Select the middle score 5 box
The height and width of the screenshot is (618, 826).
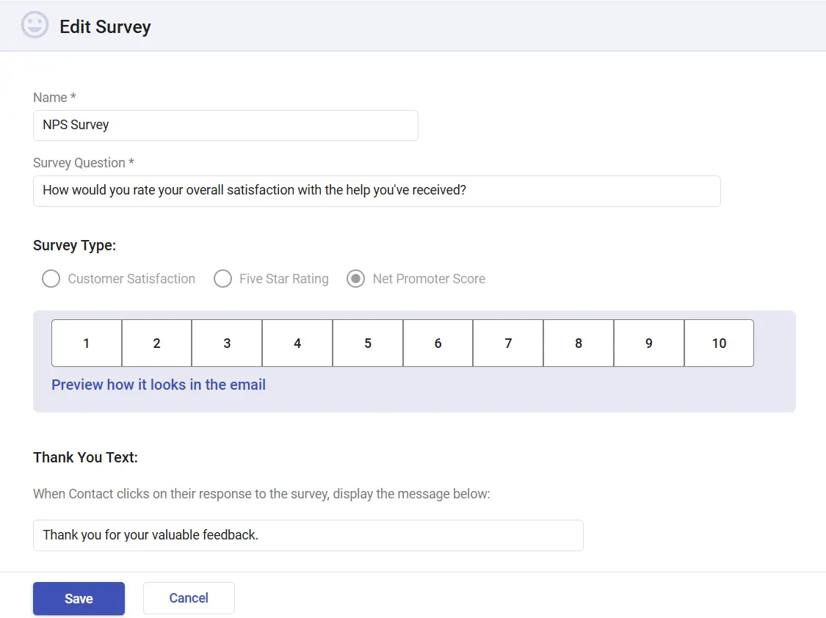click(x=368, y=343)
